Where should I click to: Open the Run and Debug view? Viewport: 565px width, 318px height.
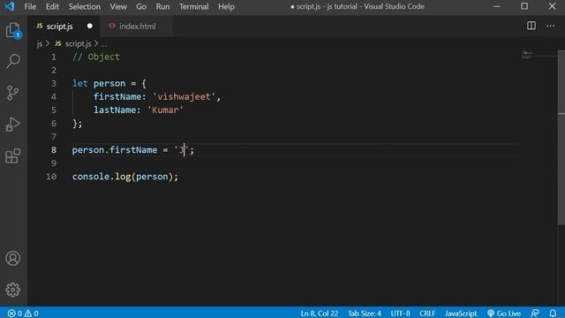click(13, 125)
